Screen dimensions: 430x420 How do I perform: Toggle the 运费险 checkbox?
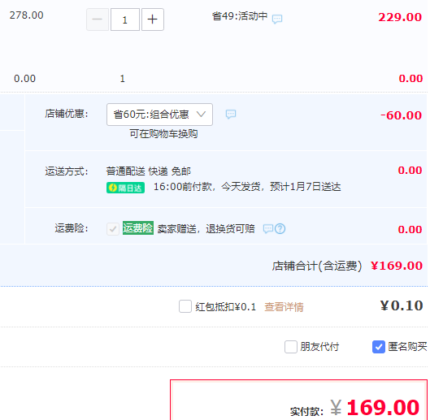[113, 229]
